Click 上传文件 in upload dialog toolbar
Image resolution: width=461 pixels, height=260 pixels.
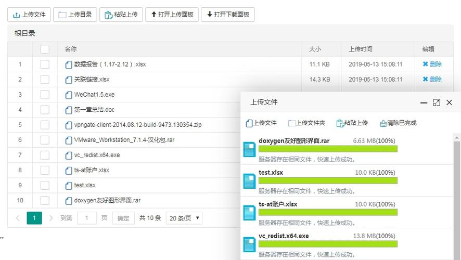(x=261, y=123)
